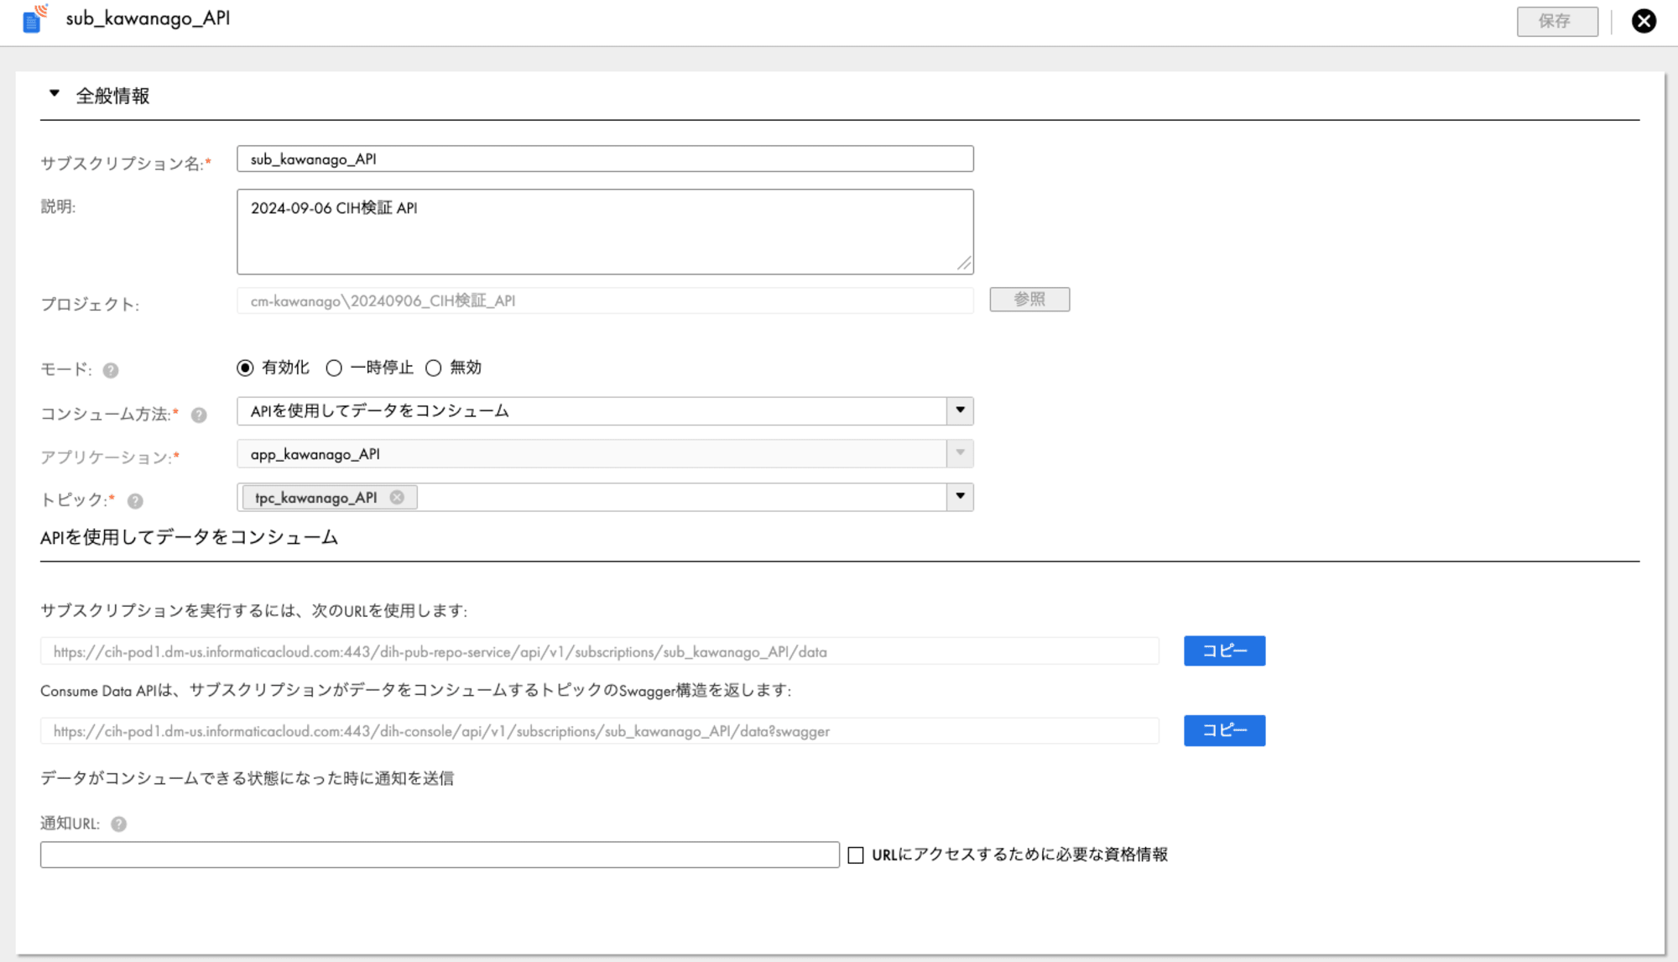Remove the tpc_kawanago_API topic chip
1678x962 pixels.
(397, 497)
